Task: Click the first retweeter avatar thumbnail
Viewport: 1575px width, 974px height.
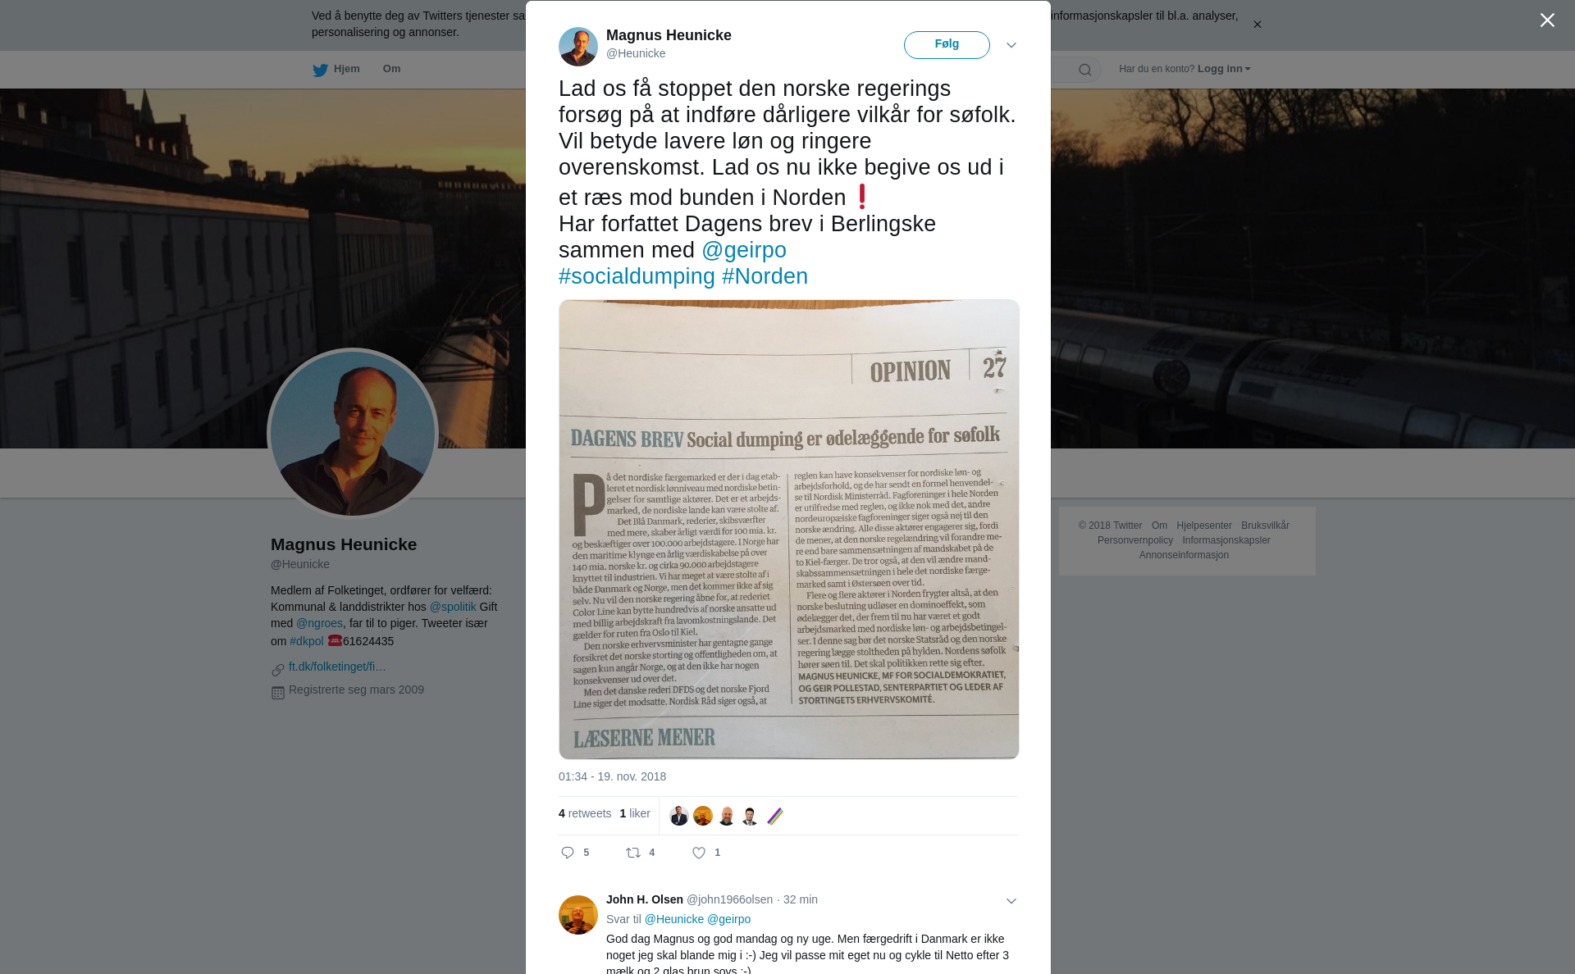Action: point(678,816)
